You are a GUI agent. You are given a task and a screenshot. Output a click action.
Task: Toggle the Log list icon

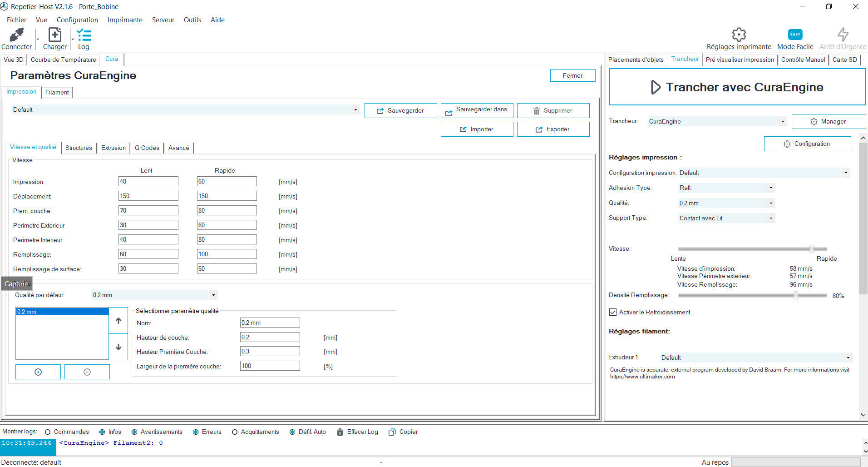(84, 35)
